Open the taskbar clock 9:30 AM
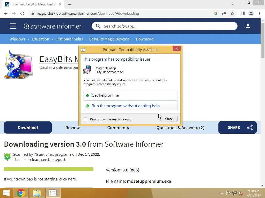The image size is (265, 198). [x=254, y=193]
